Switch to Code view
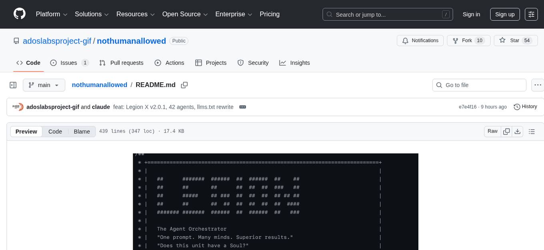 point(55,131)
